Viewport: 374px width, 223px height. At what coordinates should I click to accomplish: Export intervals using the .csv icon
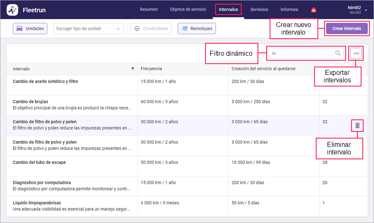[x=356, y=53]
